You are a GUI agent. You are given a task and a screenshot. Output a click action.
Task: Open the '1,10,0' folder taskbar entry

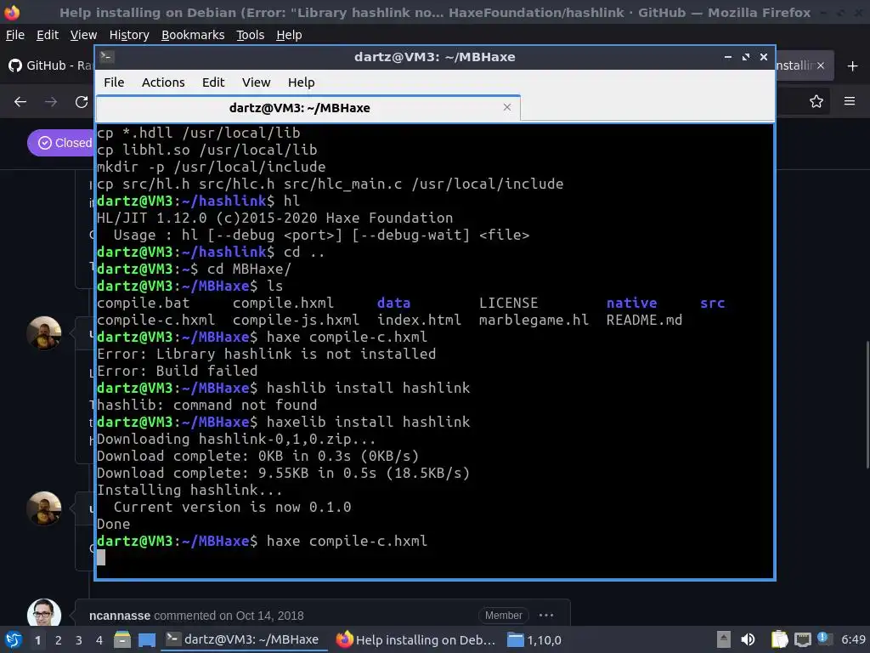click(534, 639)
